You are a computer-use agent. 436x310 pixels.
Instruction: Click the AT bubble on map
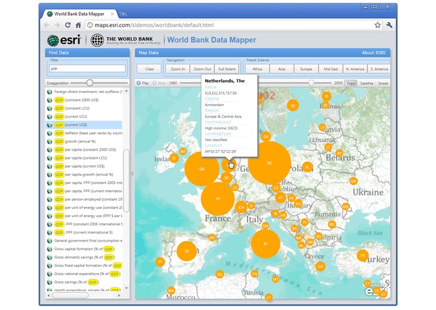click(280, 198)
